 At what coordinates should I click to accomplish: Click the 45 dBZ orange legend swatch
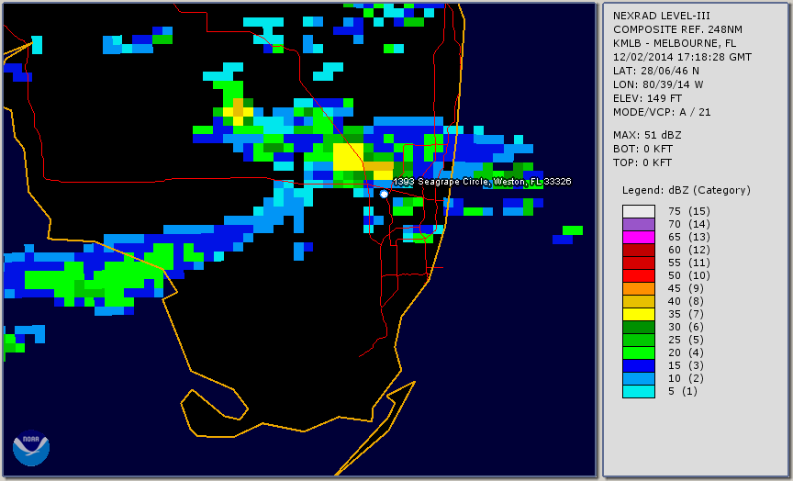639,288
